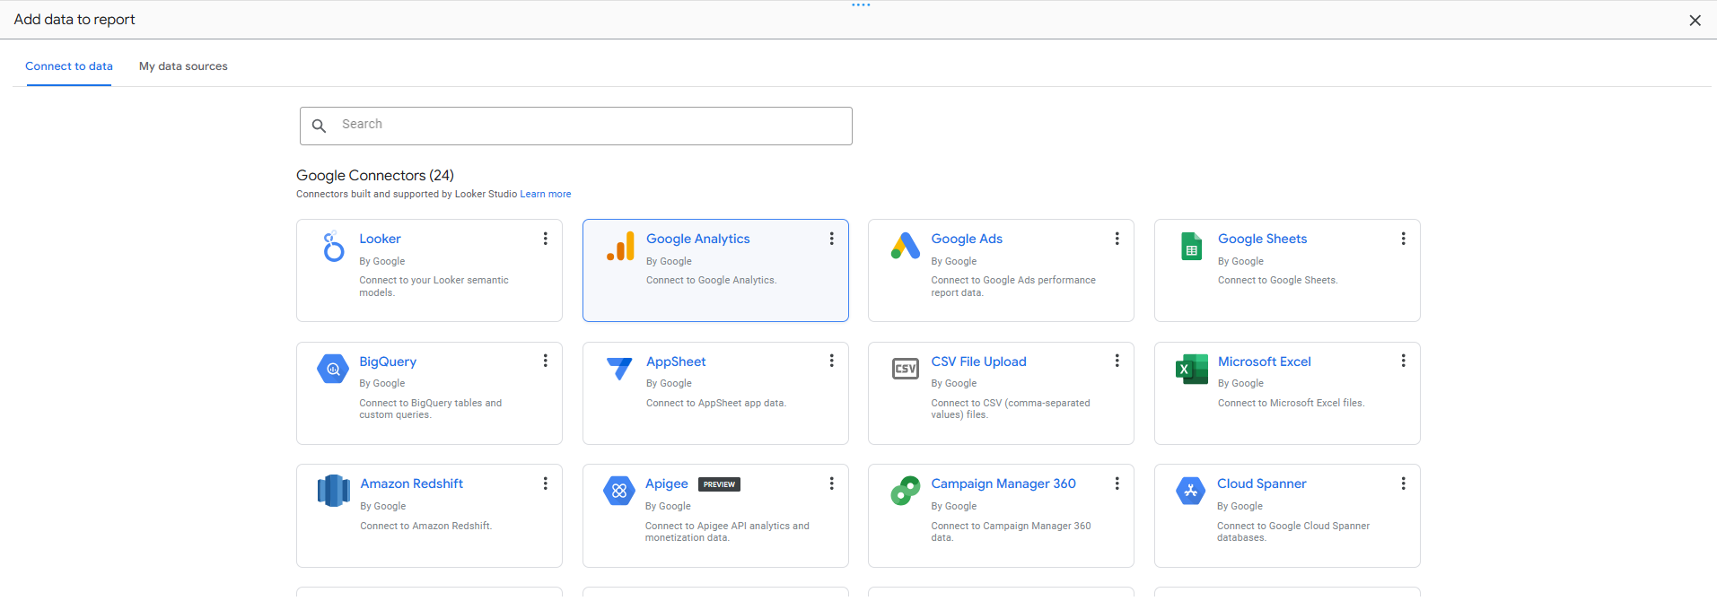Select the Looker connector title

pyautogui.click(x=380, y=239)
